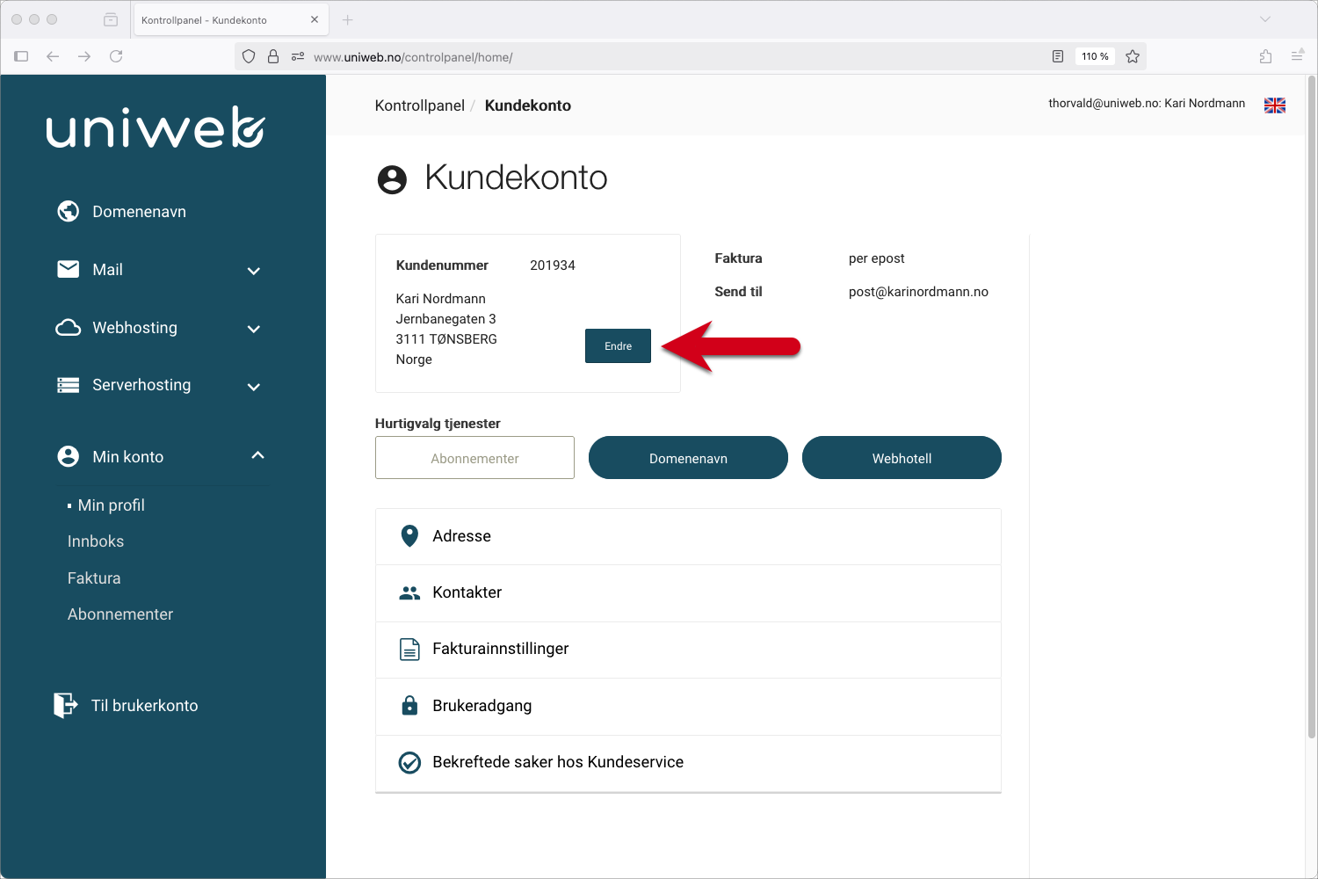This screenshot has width=1318, height=879.
Task: Open Firefox View icon in tab bar
Action: coord(111,19)
